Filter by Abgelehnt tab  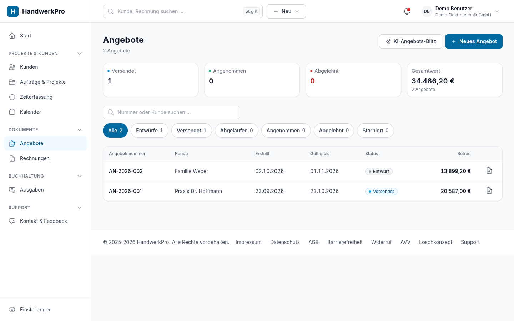point(334,131)
